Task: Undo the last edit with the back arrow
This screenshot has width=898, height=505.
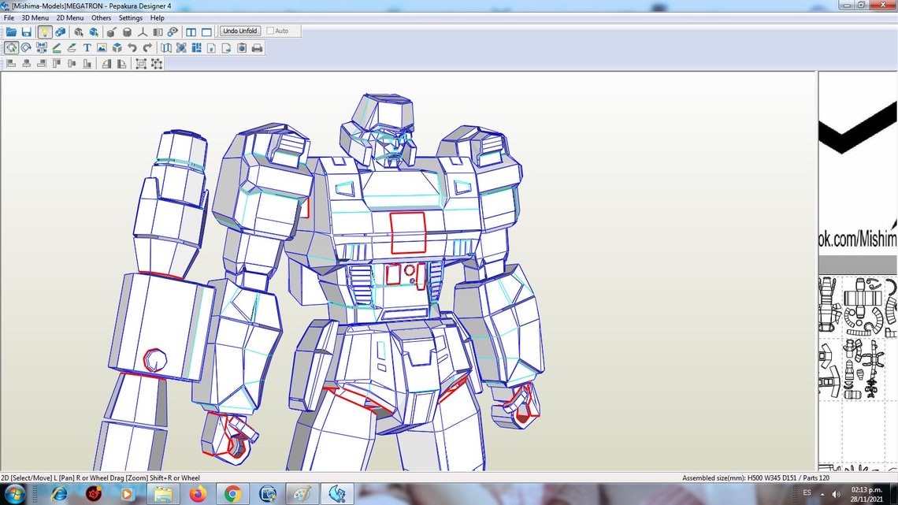Action: click(x=133, y=48)
